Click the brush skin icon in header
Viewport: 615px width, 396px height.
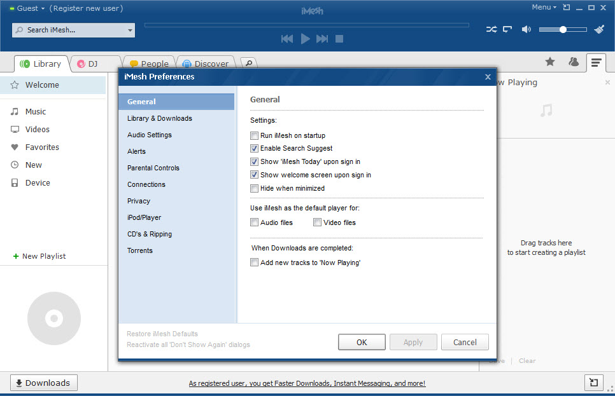point(599,29)
